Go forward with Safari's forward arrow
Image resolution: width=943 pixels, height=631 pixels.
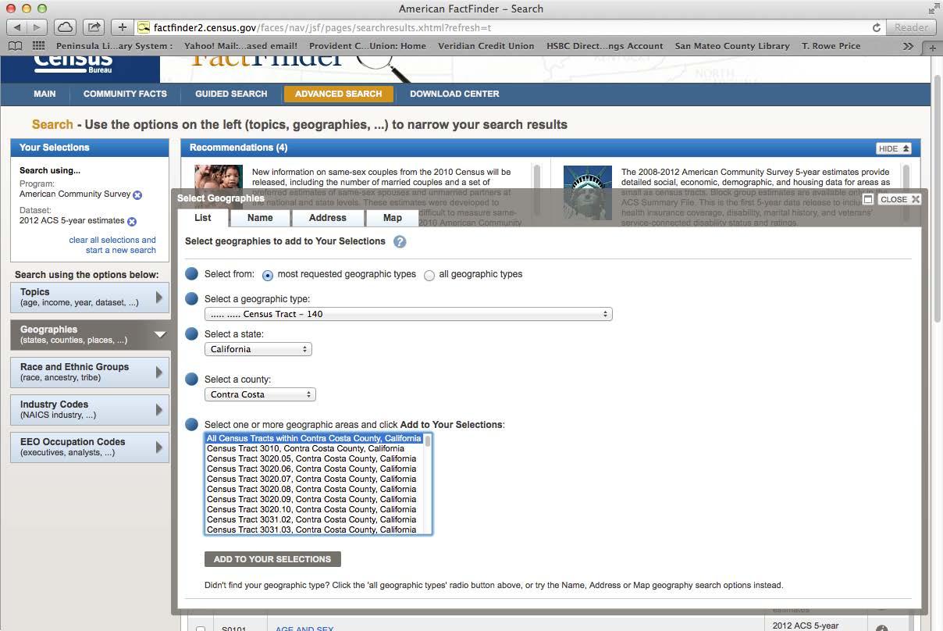37,27
